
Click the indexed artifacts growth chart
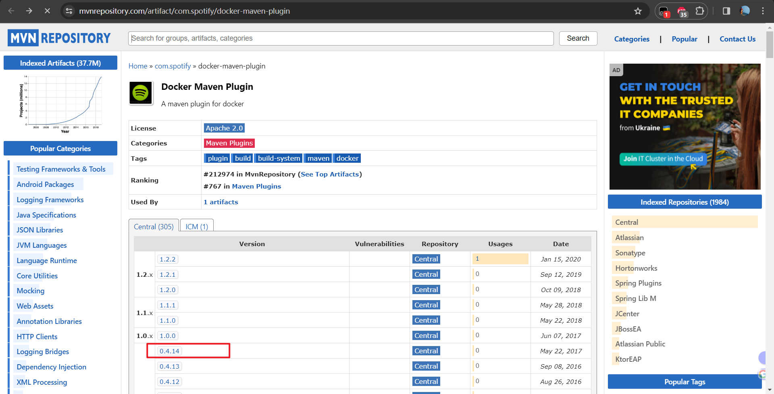60,104
